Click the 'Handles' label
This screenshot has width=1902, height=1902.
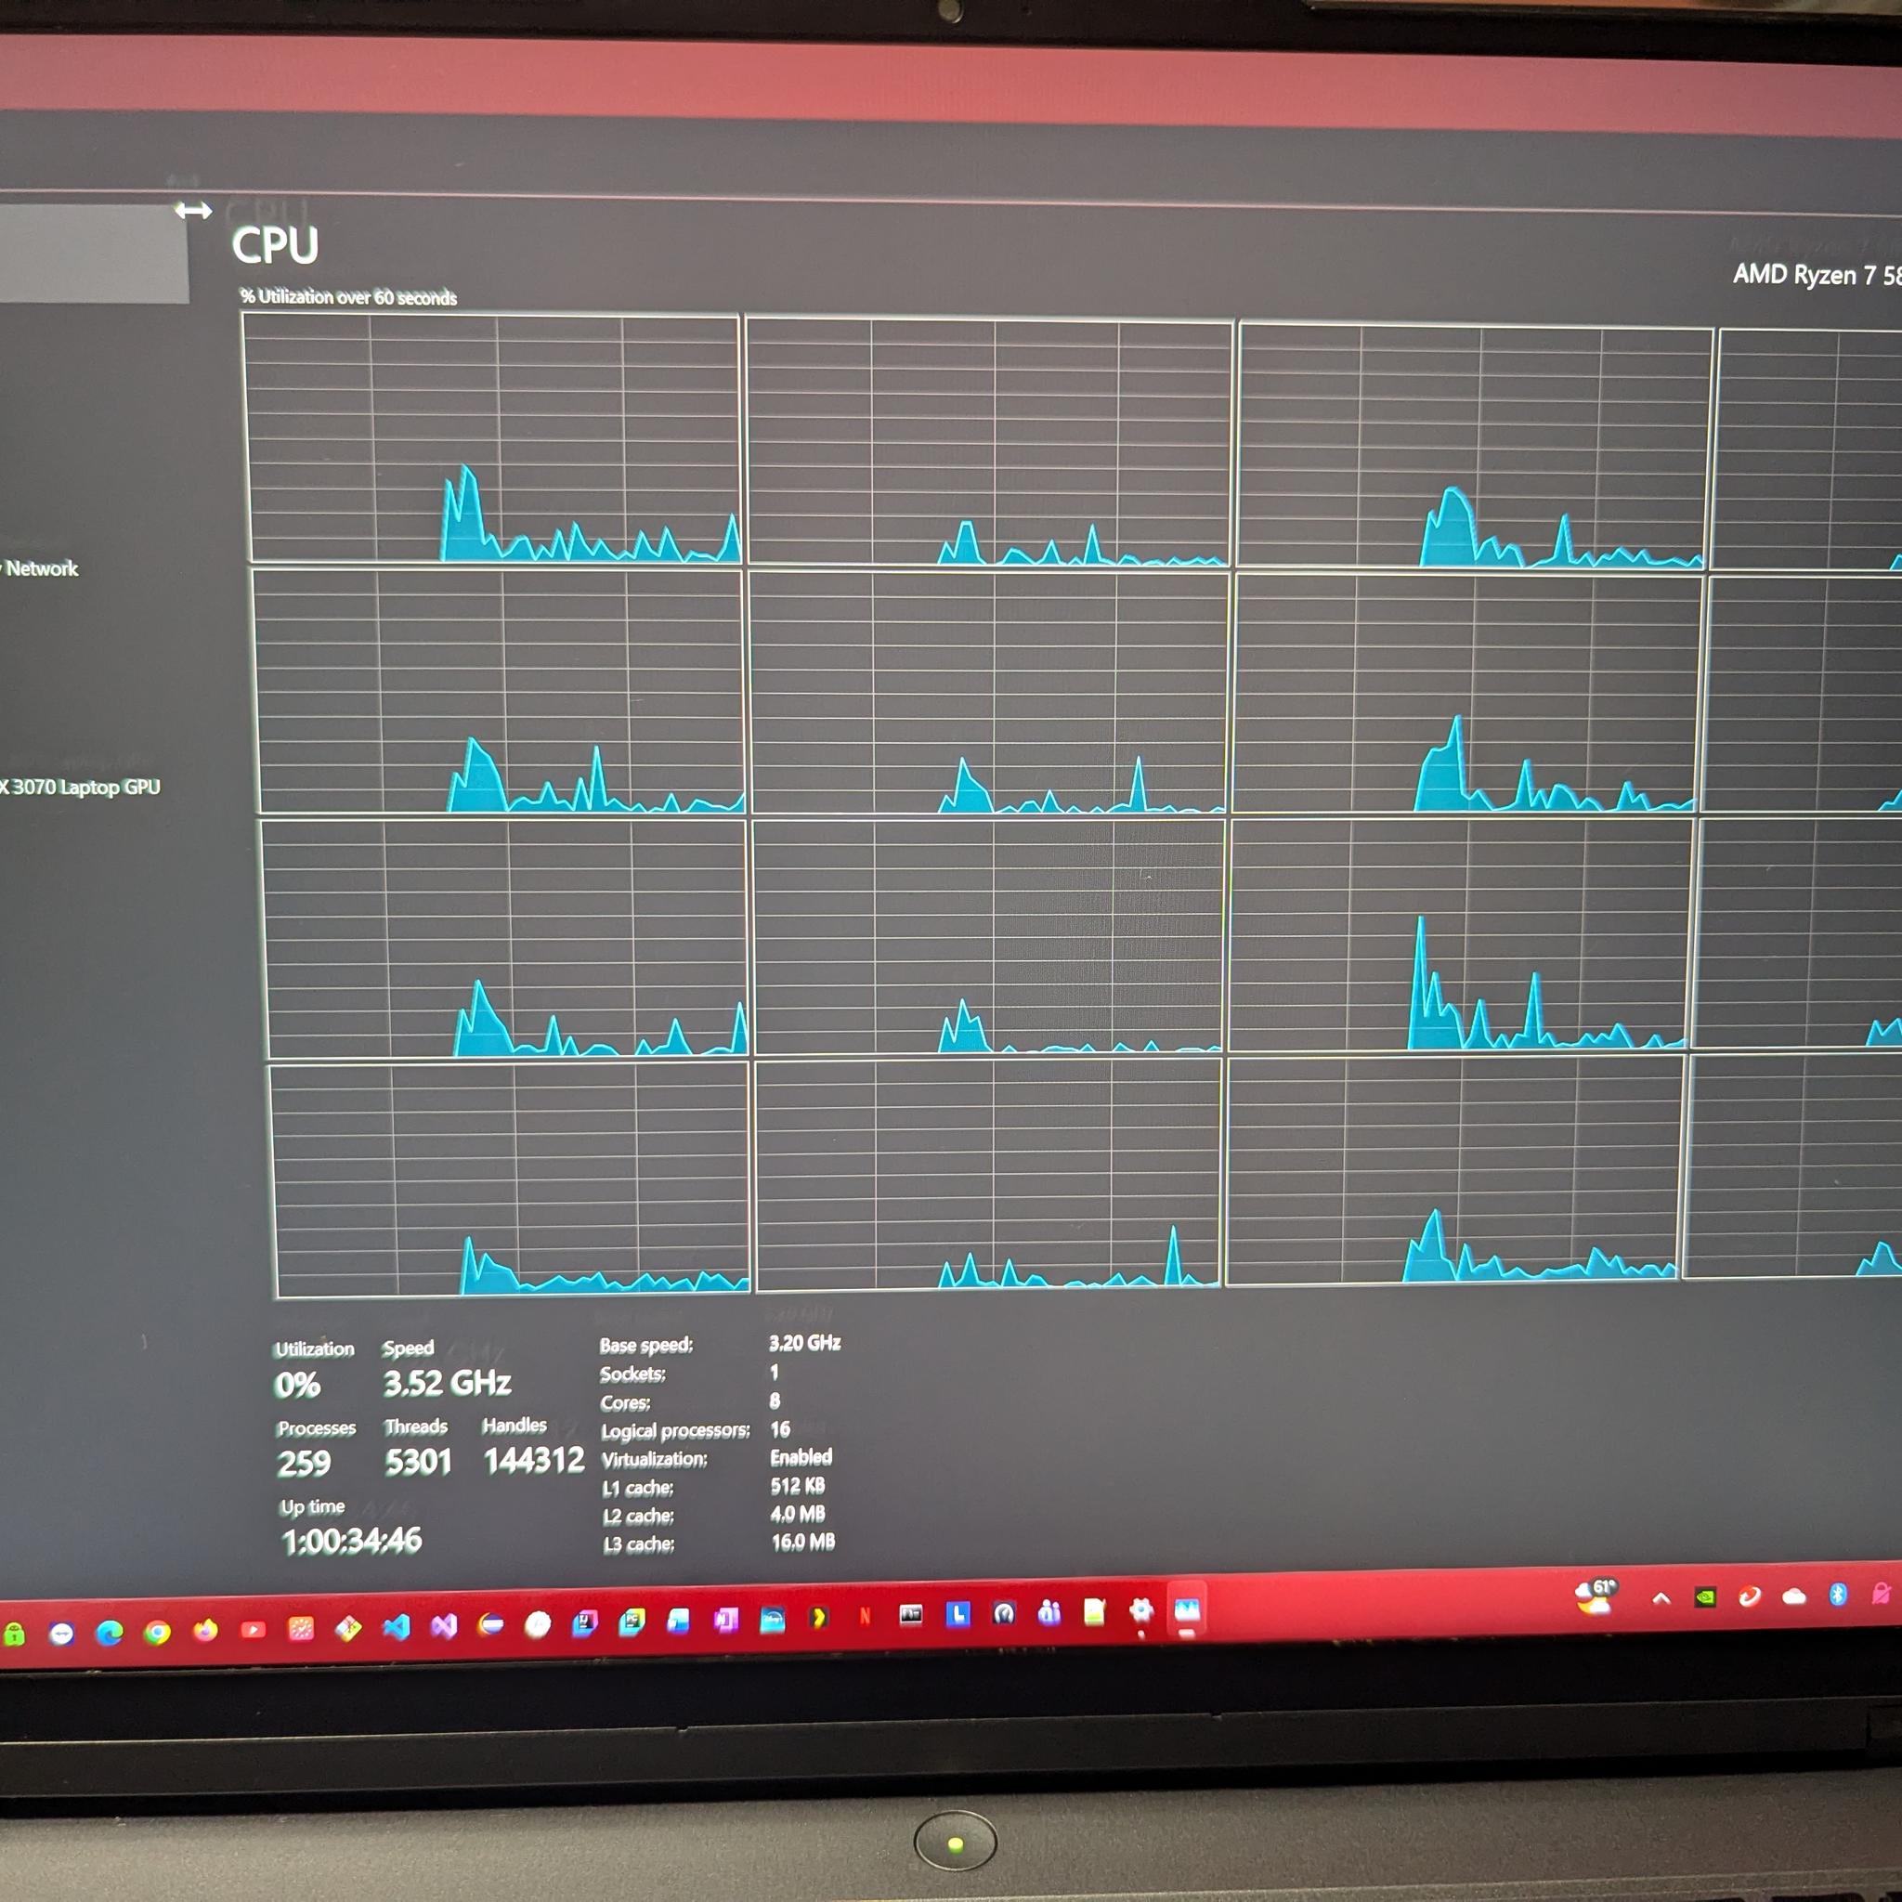(515, 1426)
